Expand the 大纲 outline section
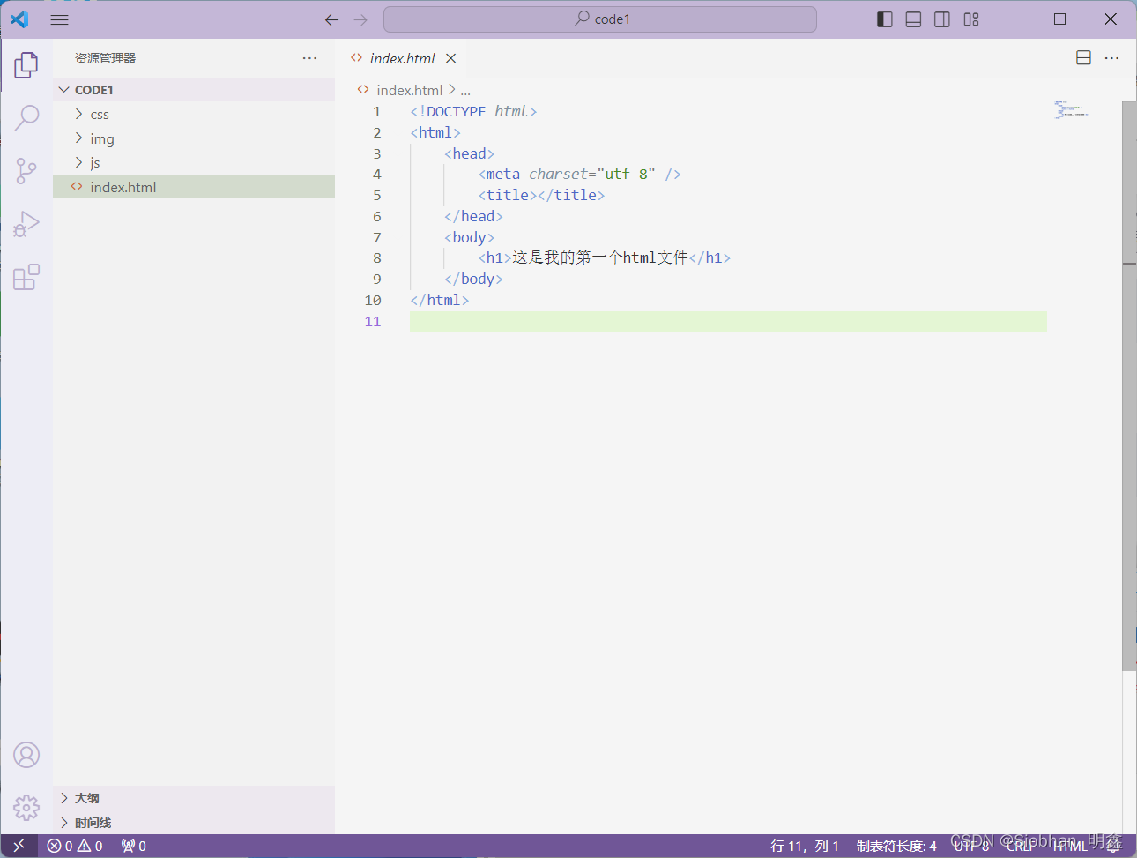 click(x=86, y=798)
